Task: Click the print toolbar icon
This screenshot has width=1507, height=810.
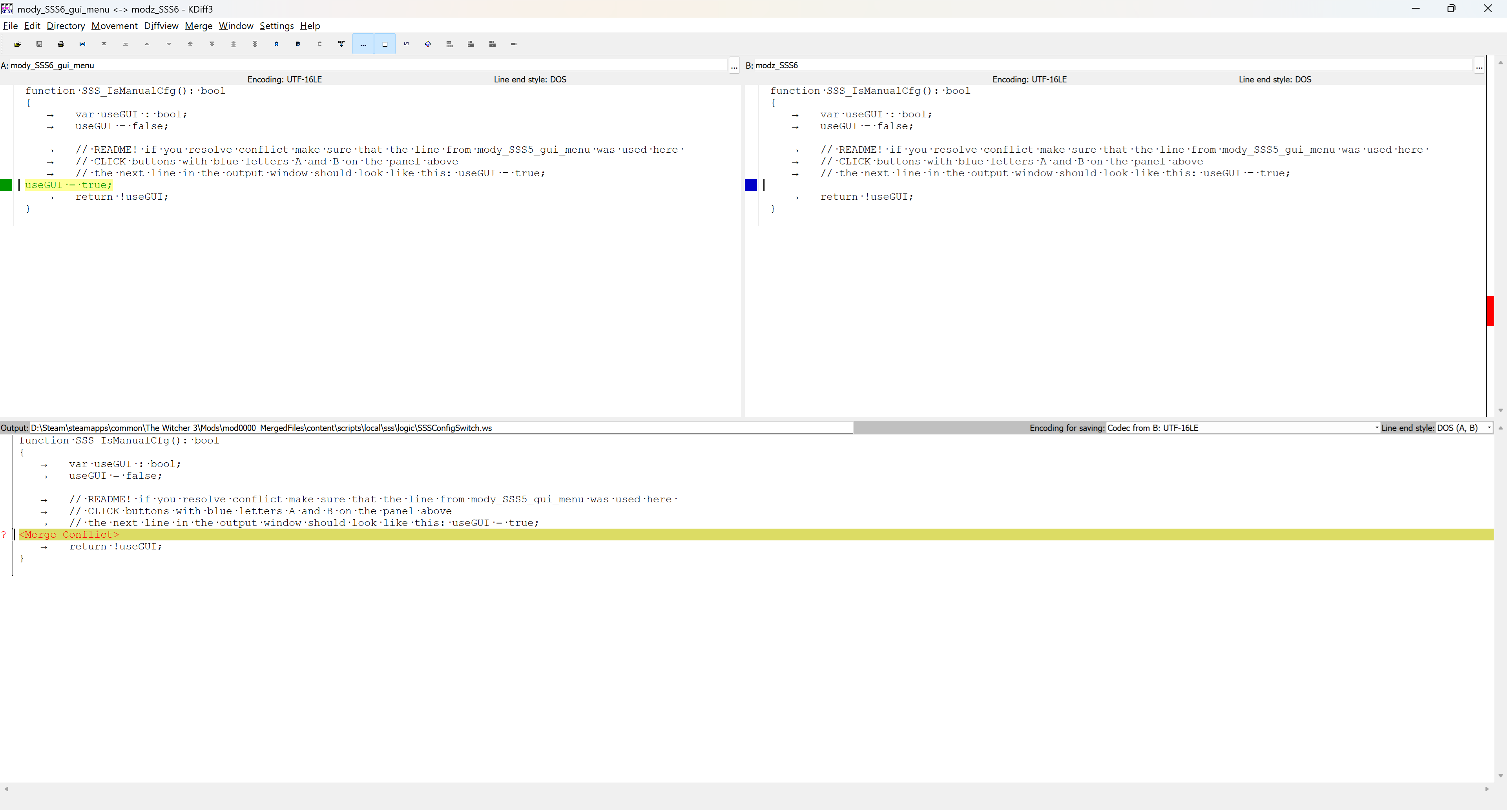Action: click(61, 44)
